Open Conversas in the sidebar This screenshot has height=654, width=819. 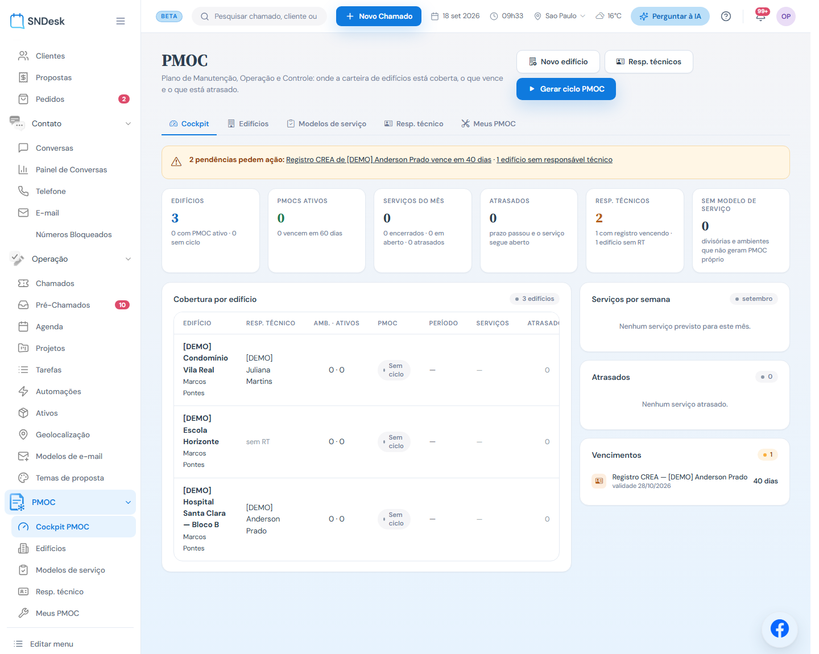pyautogui.click(x=74, y=148)
